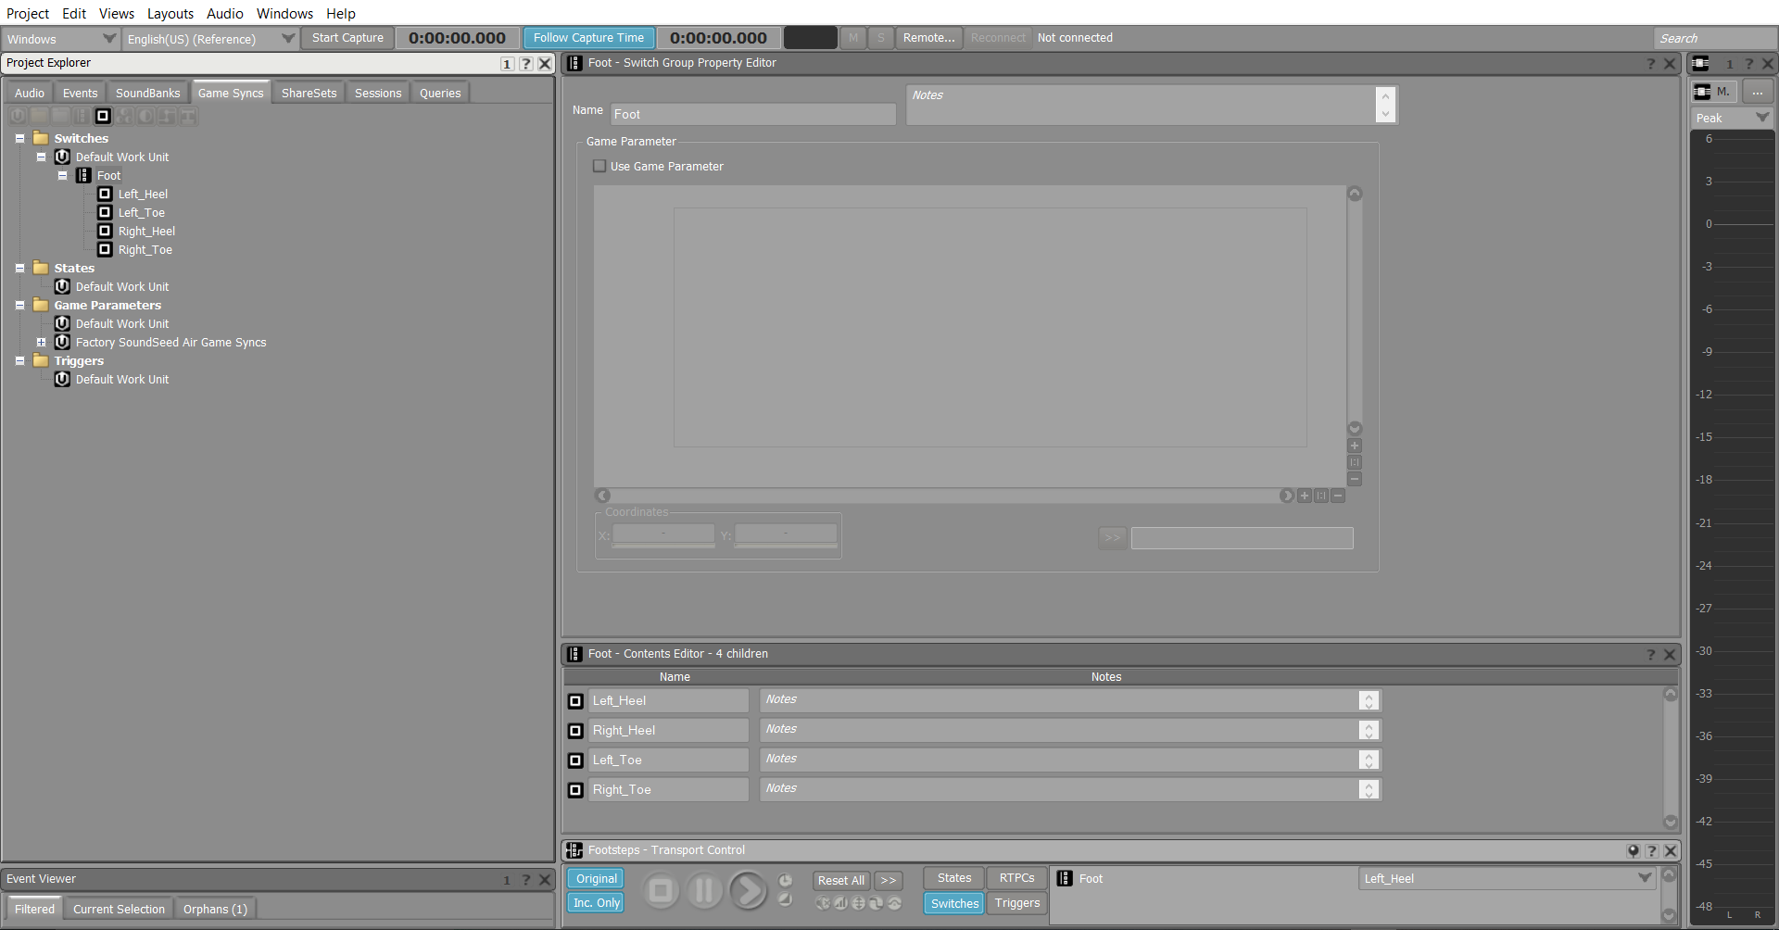Screen dimensions: 1779x930
Task: Click the Notes field for Left_Toe row
Action: point(1070,760)
